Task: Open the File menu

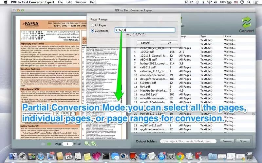Action: click(x=60, y=2)
